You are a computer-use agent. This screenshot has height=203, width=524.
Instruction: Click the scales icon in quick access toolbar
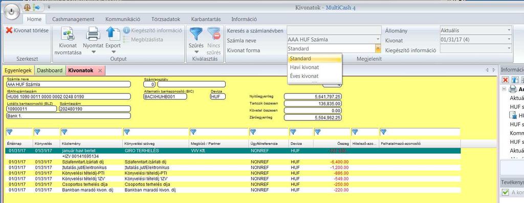click(28, 7)
